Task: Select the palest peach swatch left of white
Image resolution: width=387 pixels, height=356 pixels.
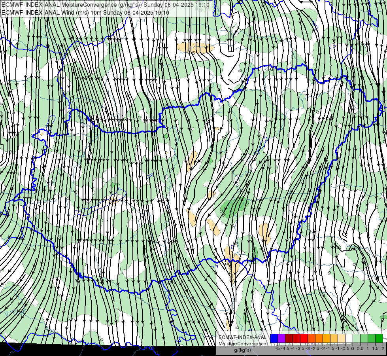Action: tap(342, 338)
